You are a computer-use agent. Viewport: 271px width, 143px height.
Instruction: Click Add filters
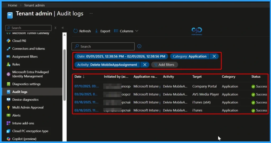(x=164, y=65)
